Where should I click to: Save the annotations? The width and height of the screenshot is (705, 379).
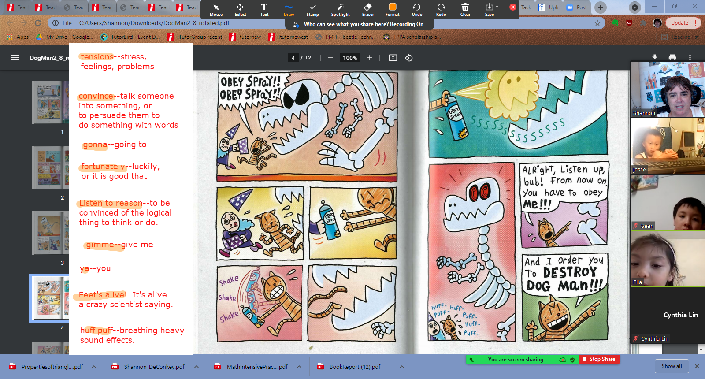click(489, 9)
